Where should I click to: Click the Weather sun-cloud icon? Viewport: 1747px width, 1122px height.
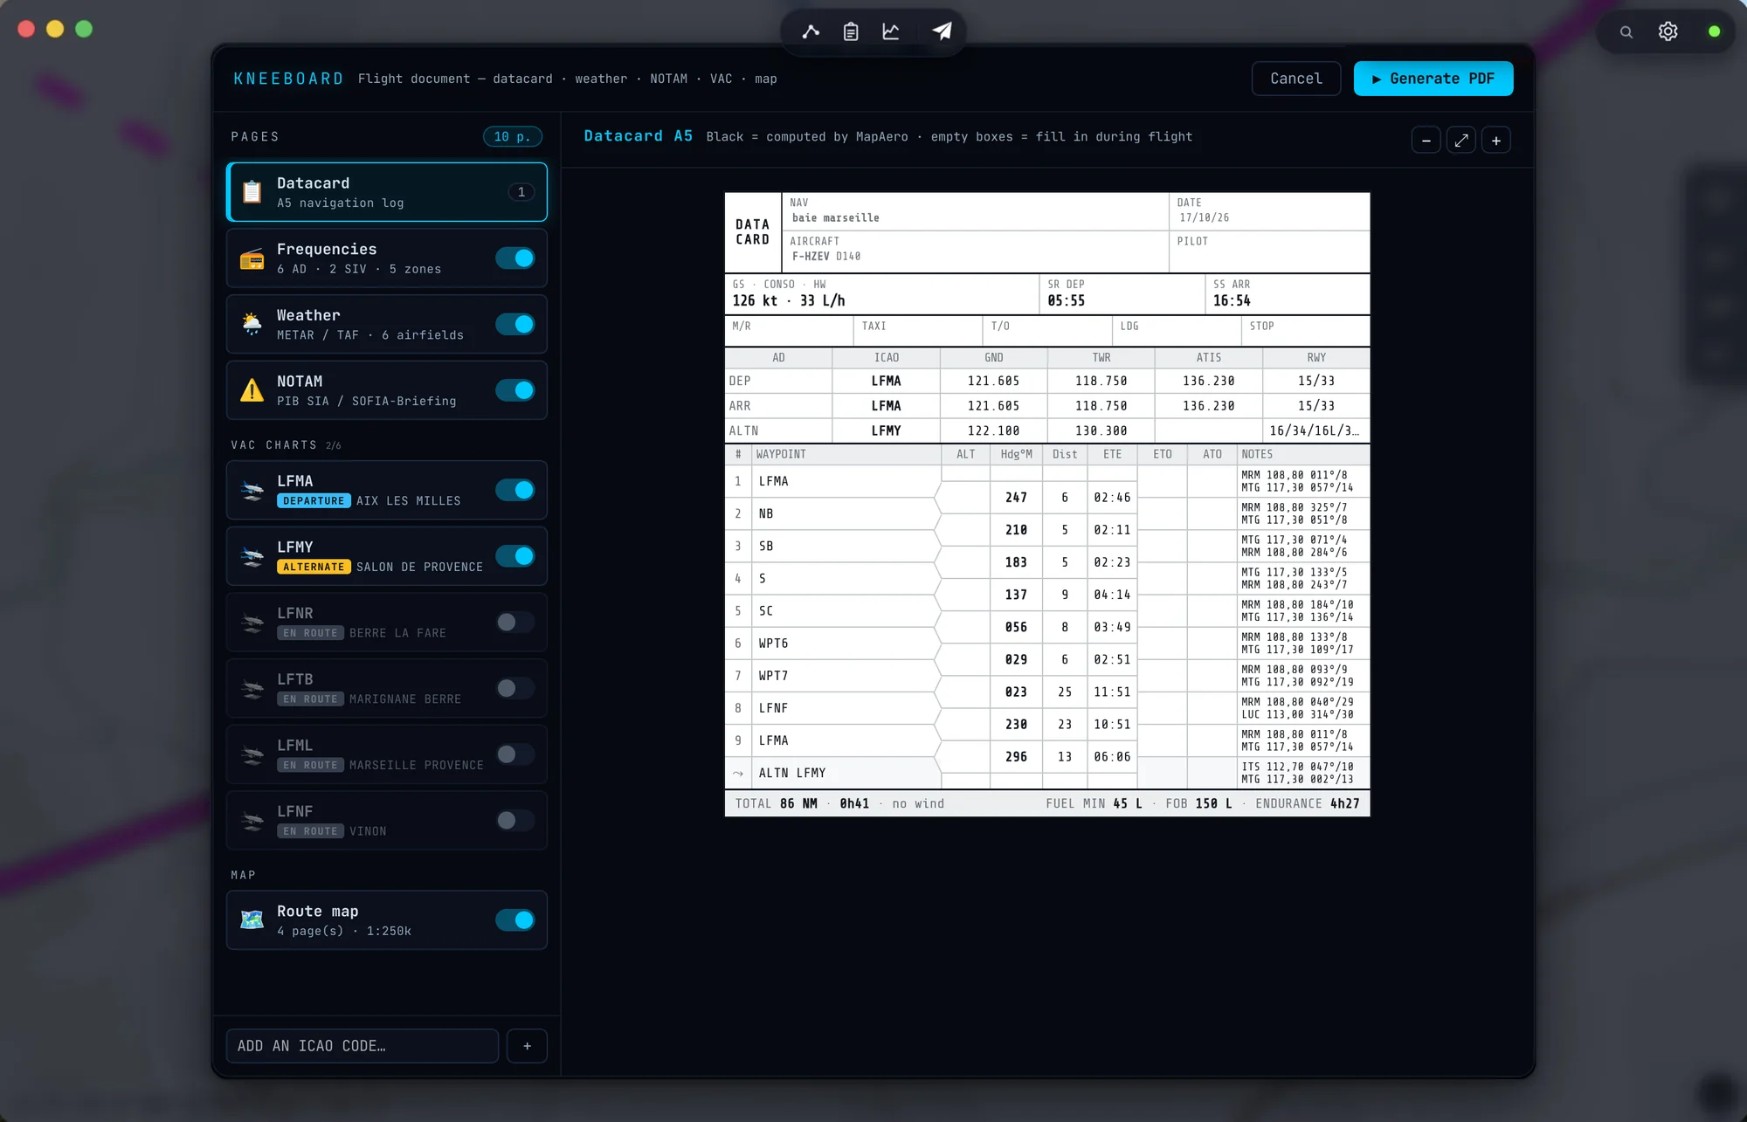coord(252,324)
